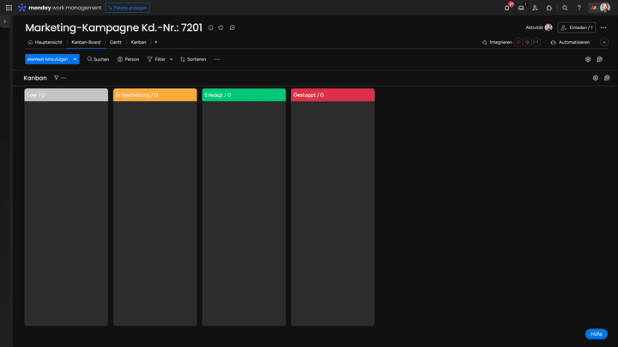Click the red Gestoppt column header
The width and height of the screenshot is (618, 347).
(333, 95)
